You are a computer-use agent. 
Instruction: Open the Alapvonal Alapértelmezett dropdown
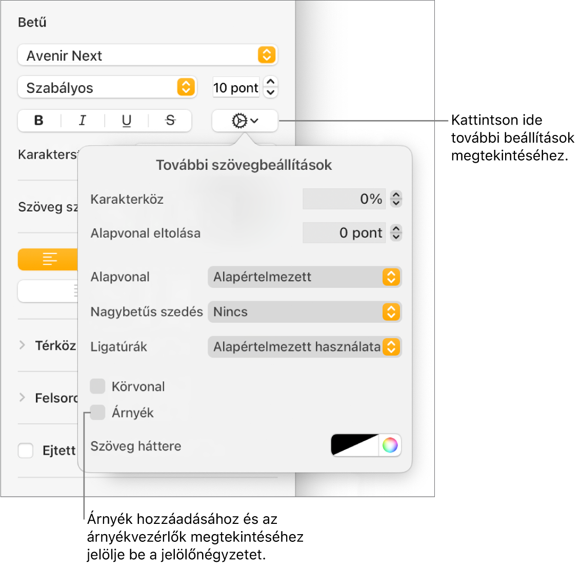point(305,277)
